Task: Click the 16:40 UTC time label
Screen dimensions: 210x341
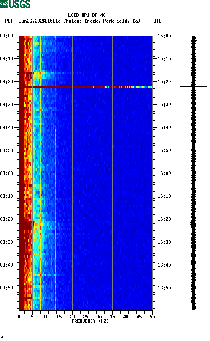Action: click(164, 265)
